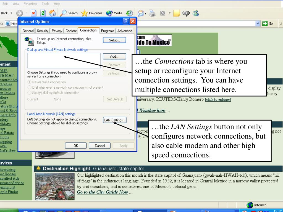Image resolution: width=283 pixels, height=212 pixels.
Task: Select 'Dial whenever a network connection is not present'
Action: 29,88
